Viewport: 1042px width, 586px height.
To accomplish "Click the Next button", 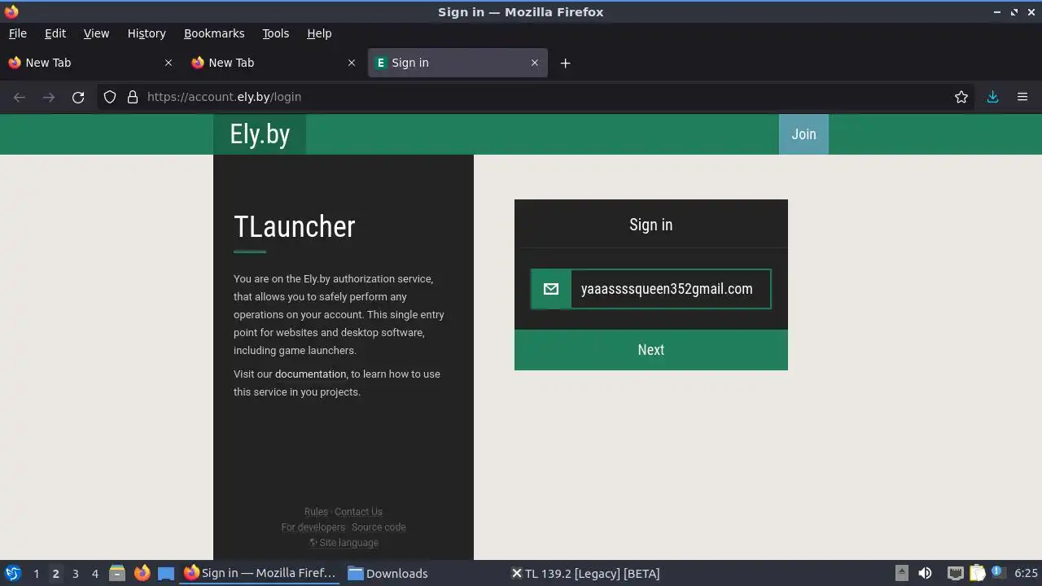I will pos(651,350).
